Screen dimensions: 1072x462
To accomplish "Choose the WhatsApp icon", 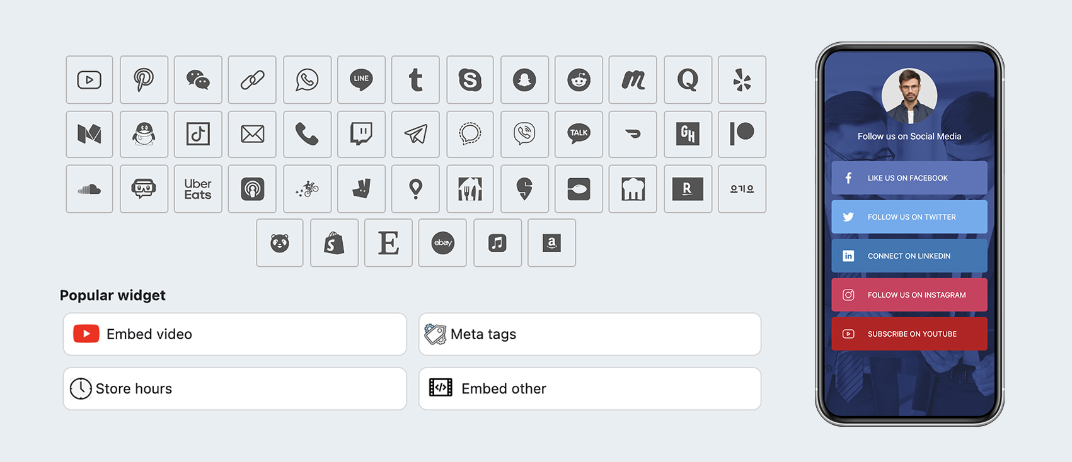I will (x=307, y=80).
